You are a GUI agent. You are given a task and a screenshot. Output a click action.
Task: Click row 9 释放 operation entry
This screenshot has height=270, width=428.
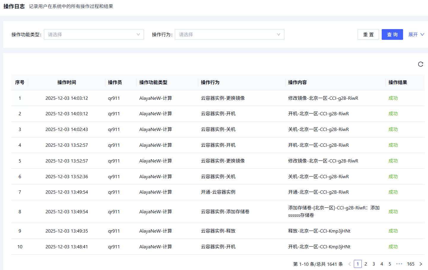[x=218, y=231]
